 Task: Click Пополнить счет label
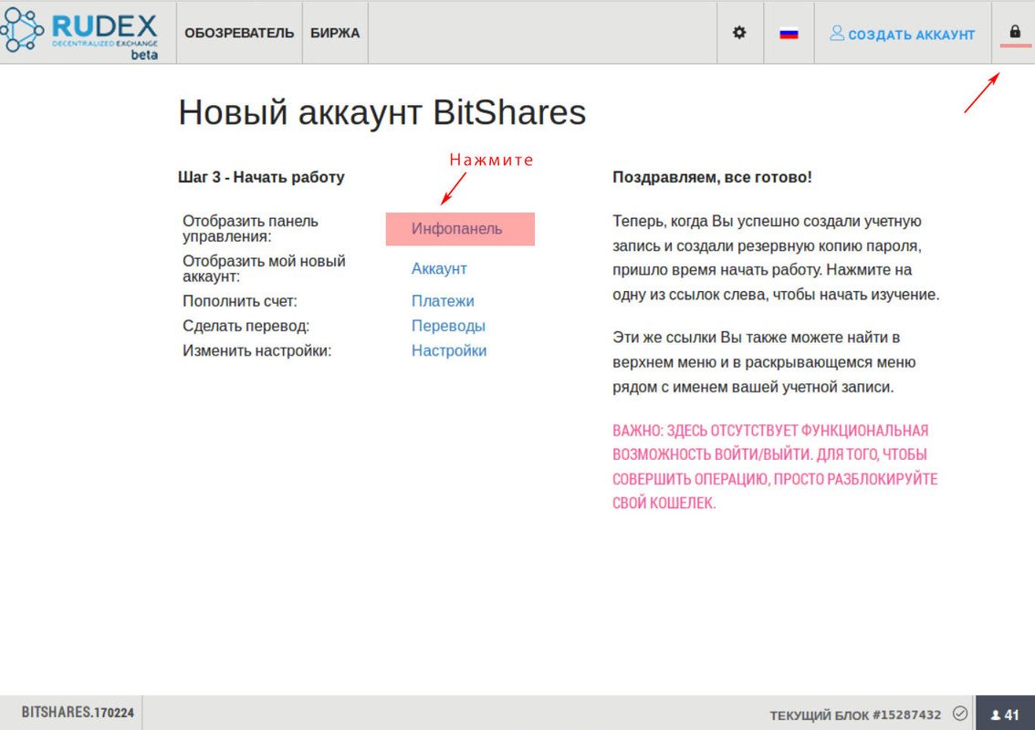(240, 301)
